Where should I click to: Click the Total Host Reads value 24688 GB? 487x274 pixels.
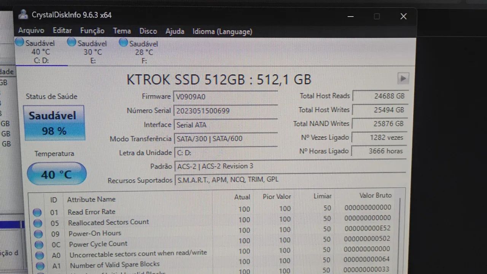[x=380, y=96]
